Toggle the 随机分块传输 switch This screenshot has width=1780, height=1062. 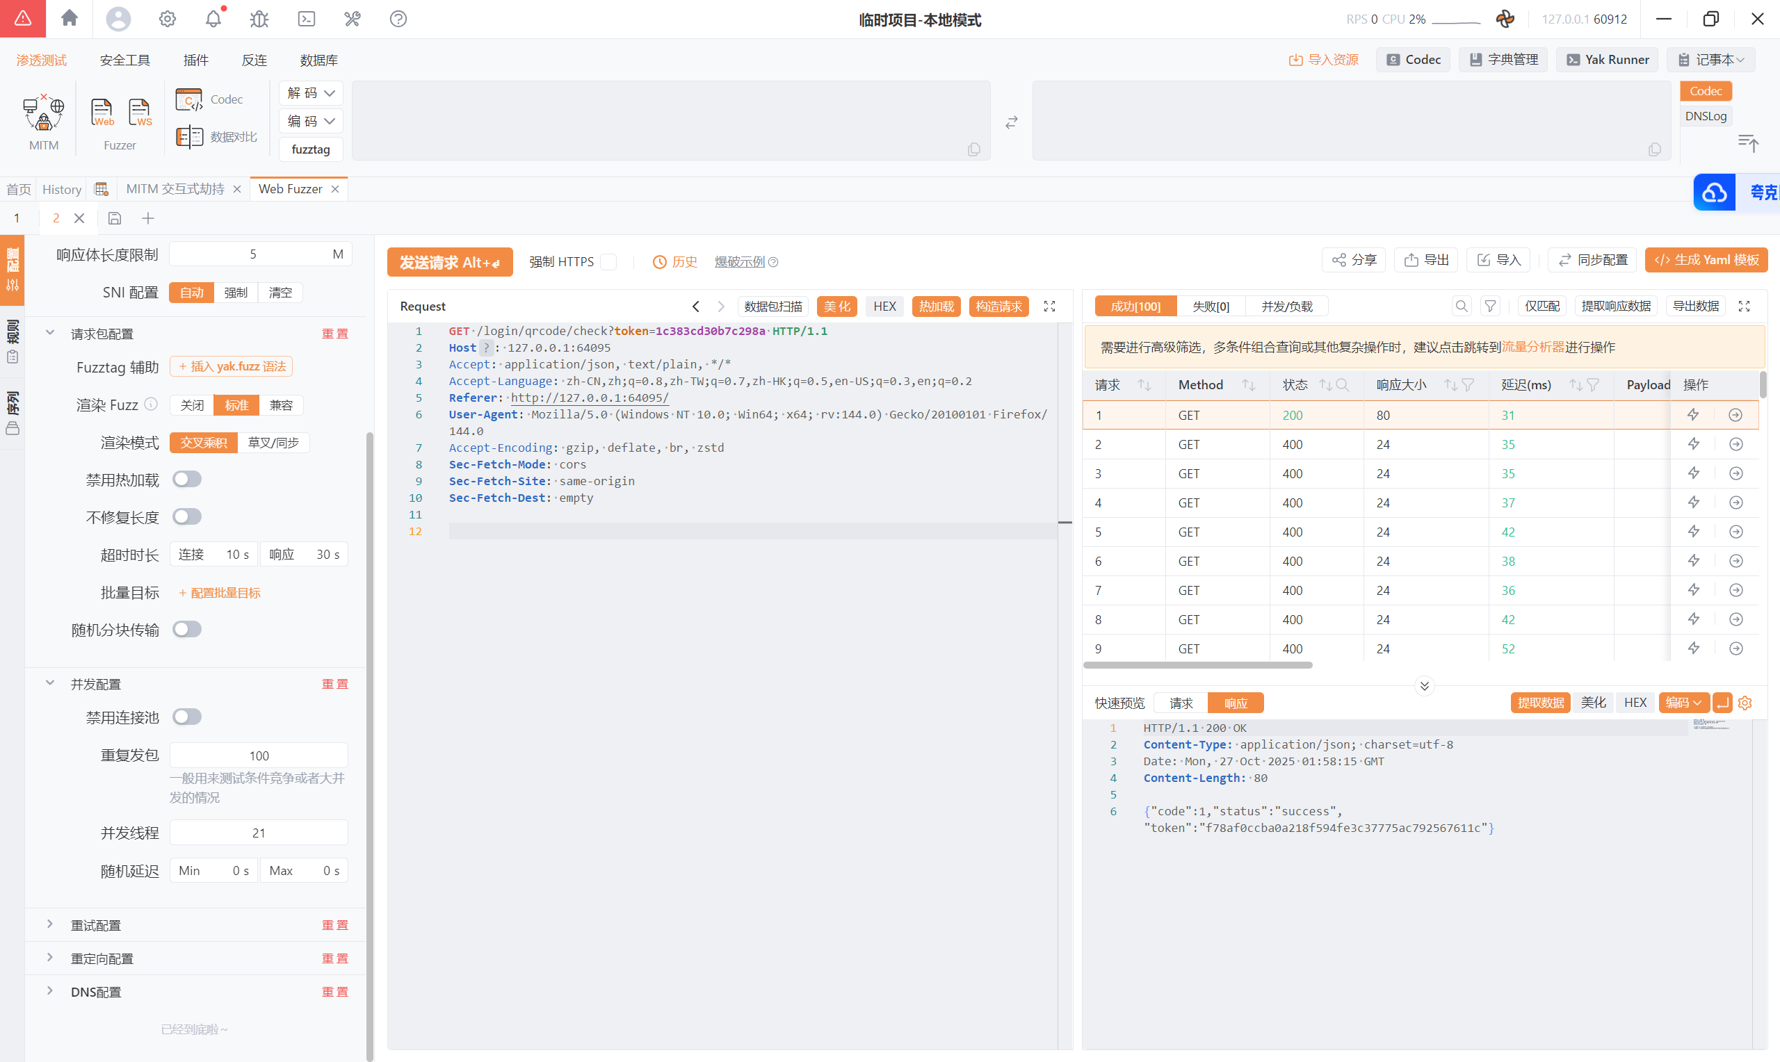pos(187,630)
